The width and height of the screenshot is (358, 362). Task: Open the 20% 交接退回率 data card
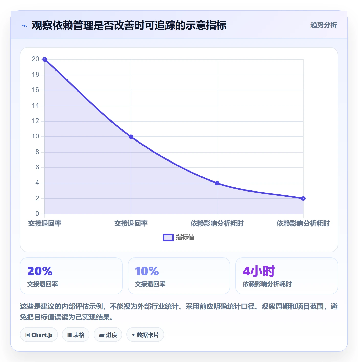pos(71,276)
